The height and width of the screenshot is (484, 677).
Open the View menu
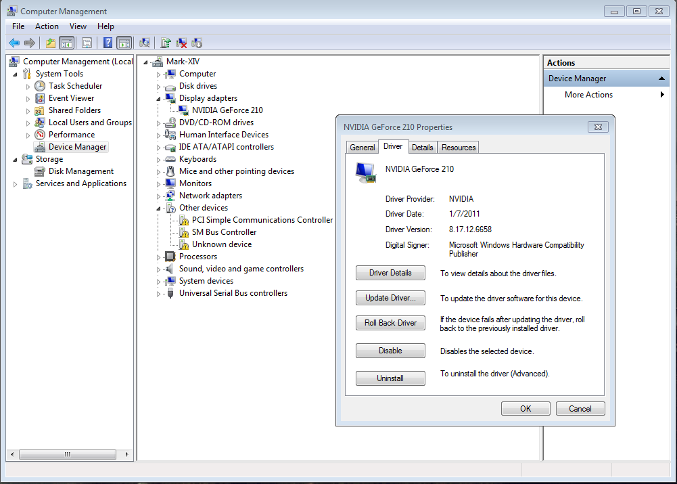click(x=78, y=26)
